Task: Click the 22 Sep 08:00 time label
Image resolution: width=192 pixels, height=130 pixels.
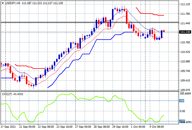Action: pos(46,127)
